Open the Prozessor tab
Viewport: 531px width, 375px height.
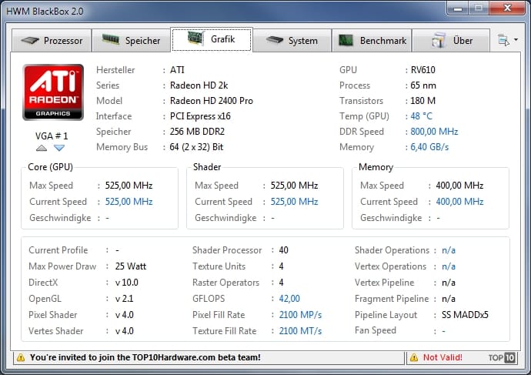(x=52, y=40)
